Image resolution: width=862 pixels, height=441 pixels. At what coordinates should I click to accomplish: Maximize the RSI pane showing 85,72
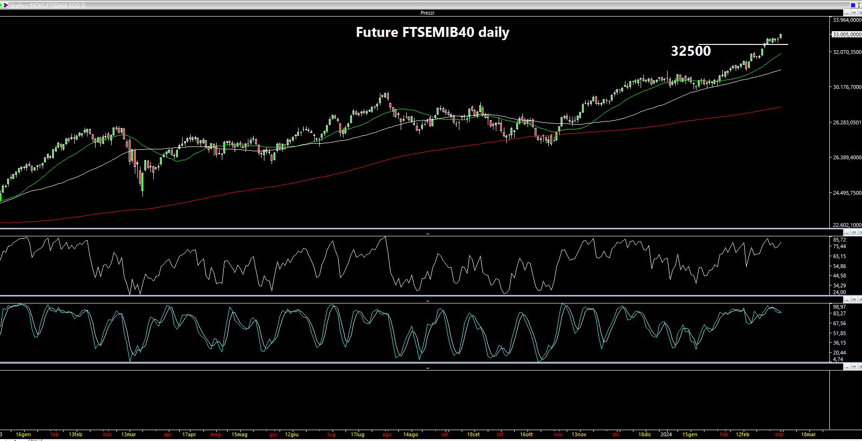pyautogui.click(x=854, y=232)
